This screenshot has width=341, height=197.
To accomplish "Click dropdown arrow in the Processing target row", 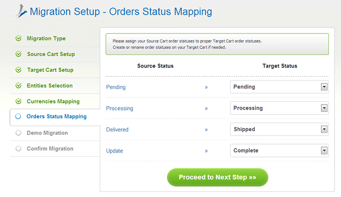I will 324,108.
